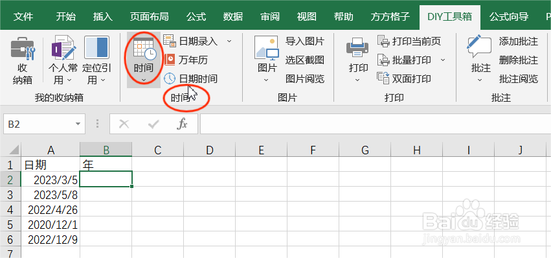The image size is (551, 258).
Task: Click the insert function fx icon
Action: click(x=182, y=124)
